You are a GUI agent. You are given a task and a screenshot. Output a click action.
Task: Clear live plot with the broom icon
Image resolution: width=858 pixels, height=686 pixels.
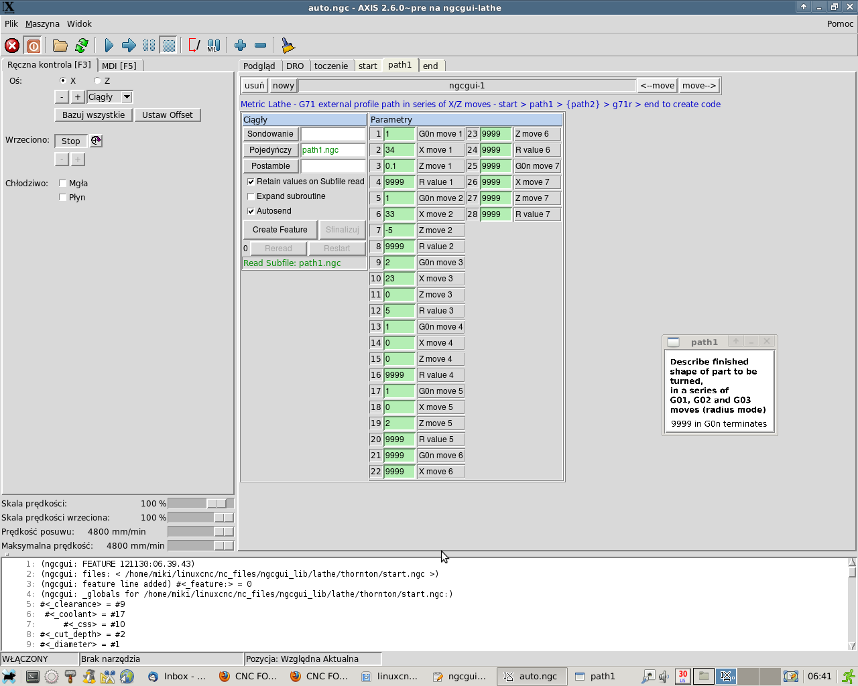tap(288, 46)
